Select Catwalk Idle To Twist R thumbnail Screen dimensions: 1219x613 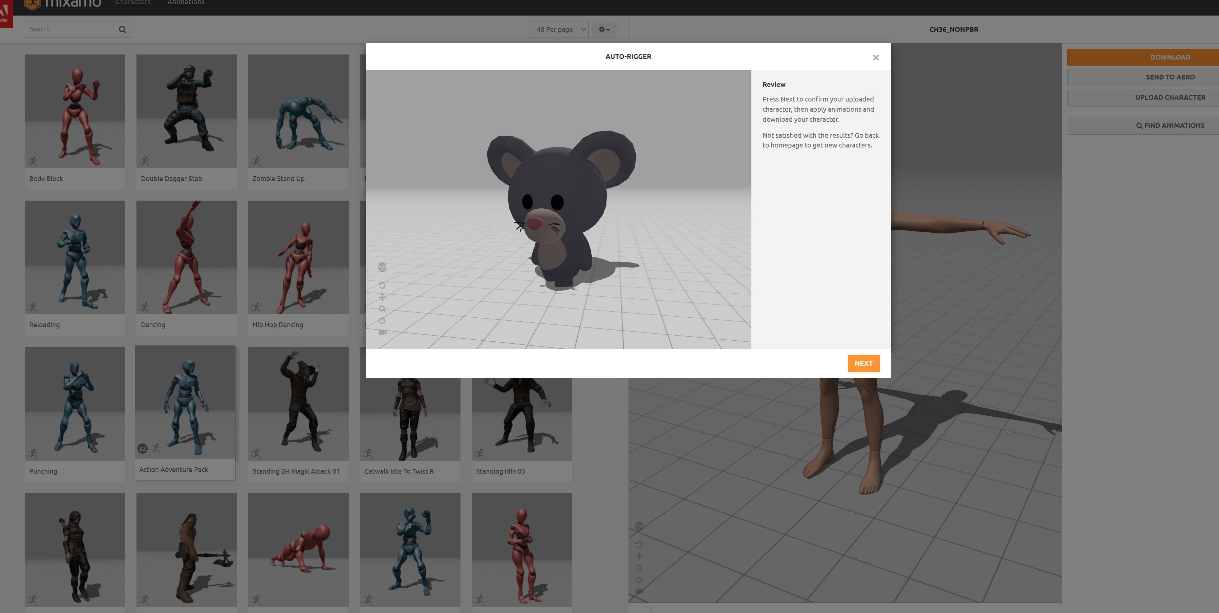410,419
